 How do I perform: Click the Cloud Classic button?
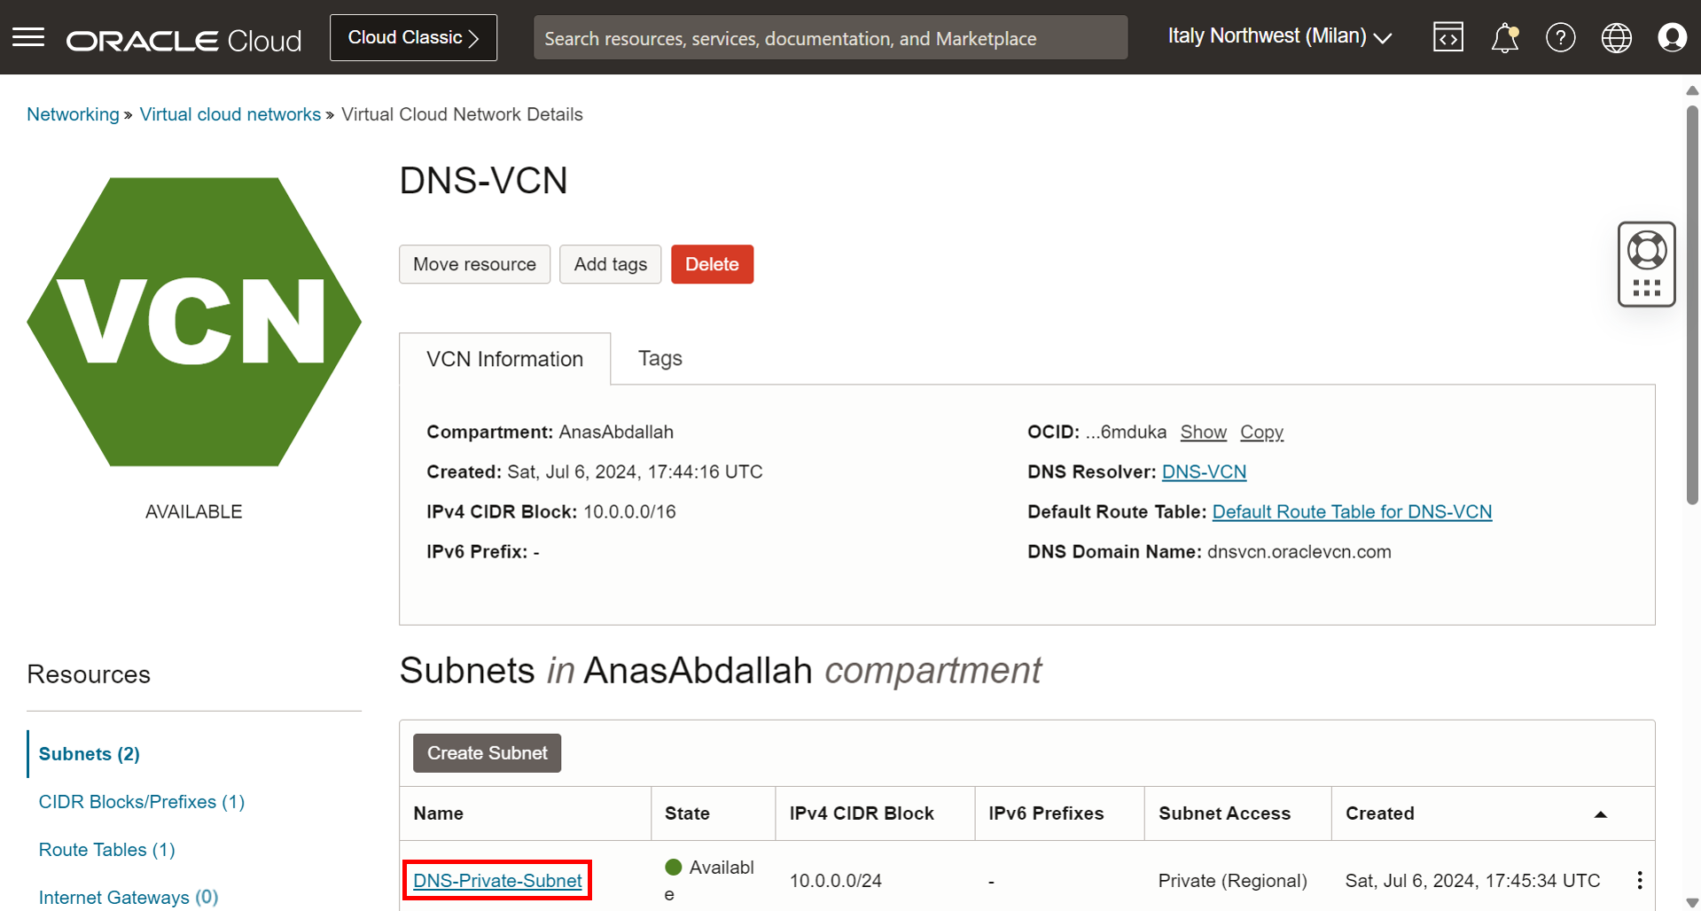pyautogui.click(x=413, y=37)
